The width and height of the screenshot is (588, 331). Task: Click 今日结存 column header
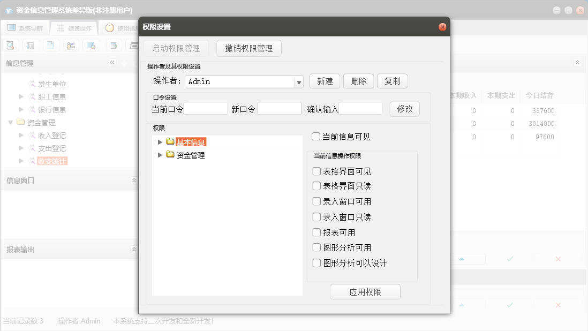539,95
